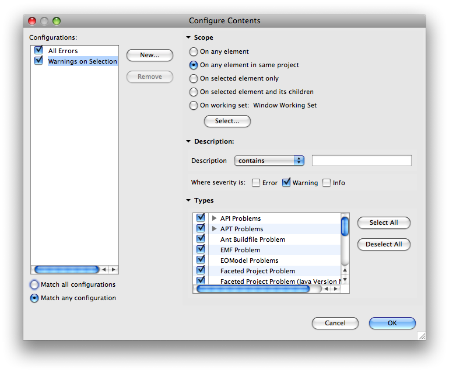
Task: Select 'On working set' radio button
Action: pos(194,106)
